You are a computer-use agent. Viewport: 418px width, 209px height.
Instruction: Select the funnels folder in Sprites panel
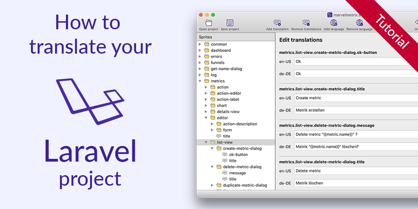tap(216, 62)
